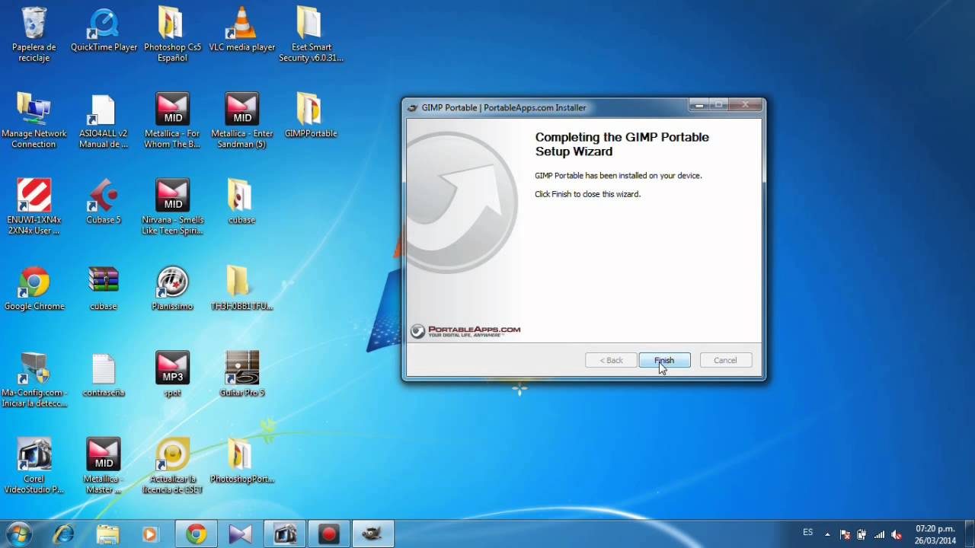Viewport: 975px width, 548px height.
Task: Select the Nirvana - Smells Like Teen Spirit MIDI
Action: click(x=172, y=208)
